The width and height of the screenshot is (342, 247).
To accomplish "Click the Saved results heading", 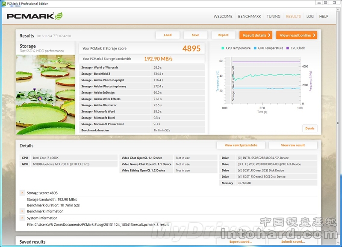I will tap(32, 242).
